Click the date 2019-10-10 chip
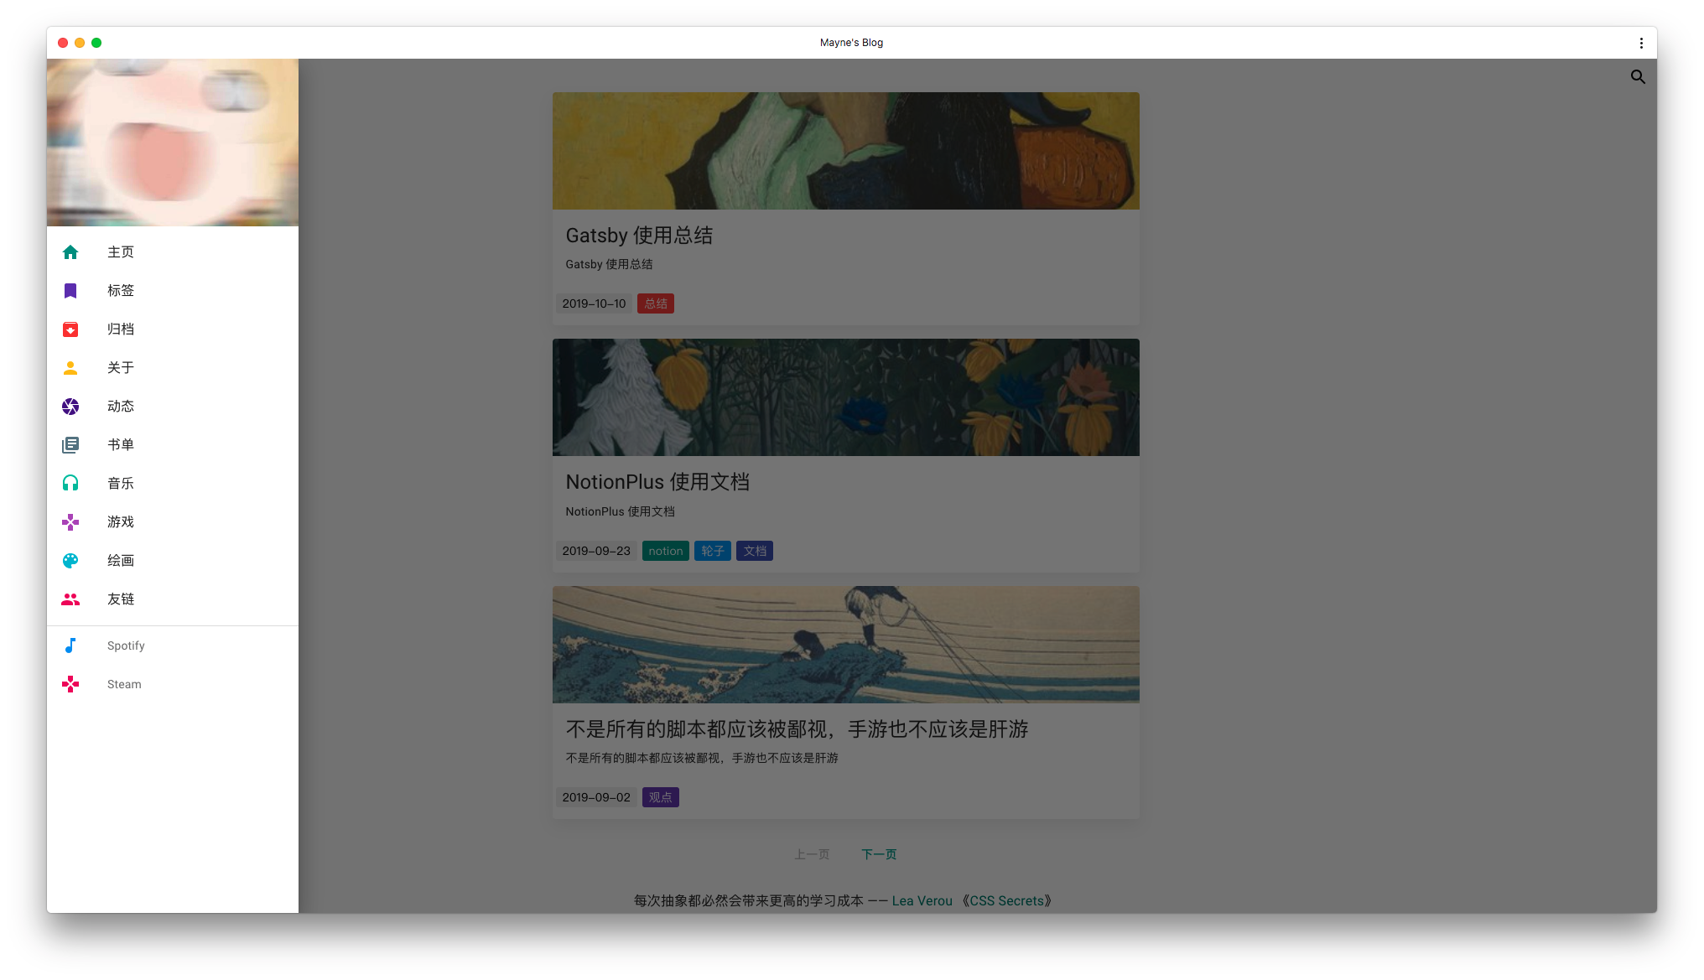 [594, 303]
